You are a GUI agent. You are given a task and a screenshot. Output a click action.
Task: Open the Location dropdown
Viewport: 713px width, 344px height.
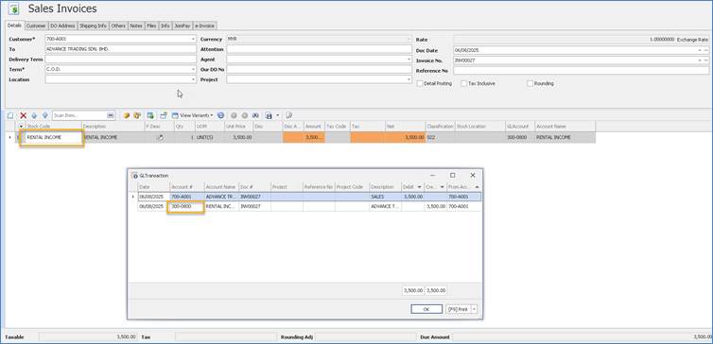pos(193,79)
